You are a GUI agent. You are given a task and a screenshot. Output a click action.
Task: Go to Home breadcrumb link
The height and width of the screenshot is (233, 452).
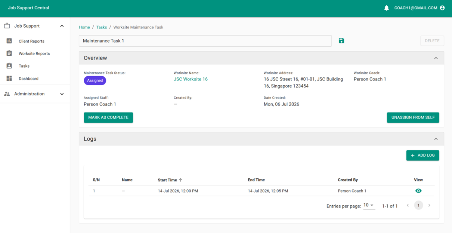(x=84, y=27)
